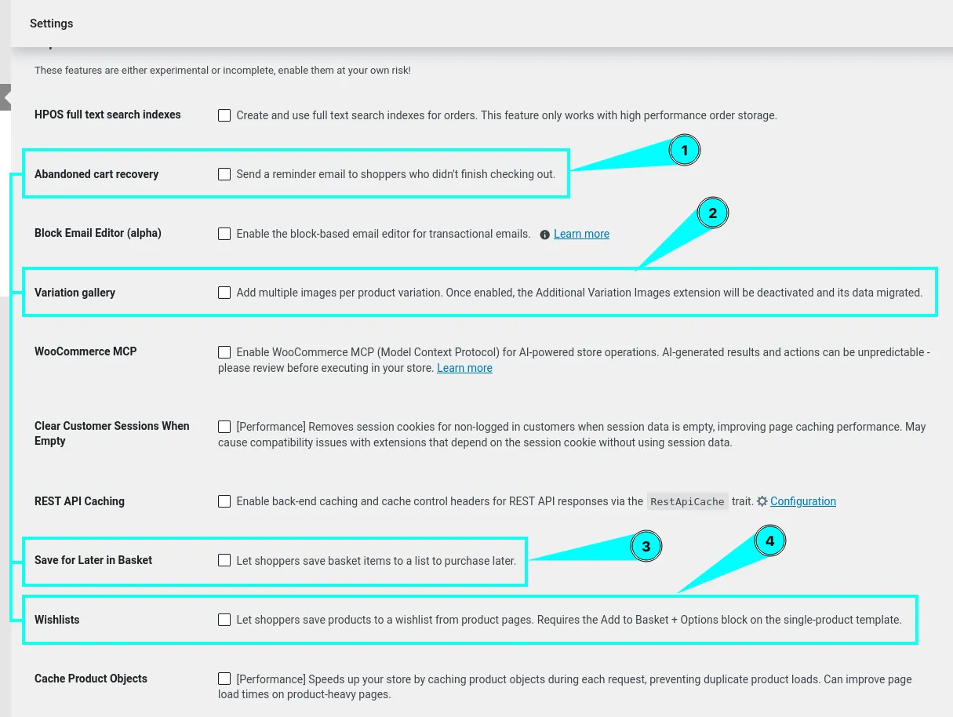The width and height of the screenshot is (953, 717).
Task: Enable the WooCommerce MCP checkbox
Action: [224, 352]
